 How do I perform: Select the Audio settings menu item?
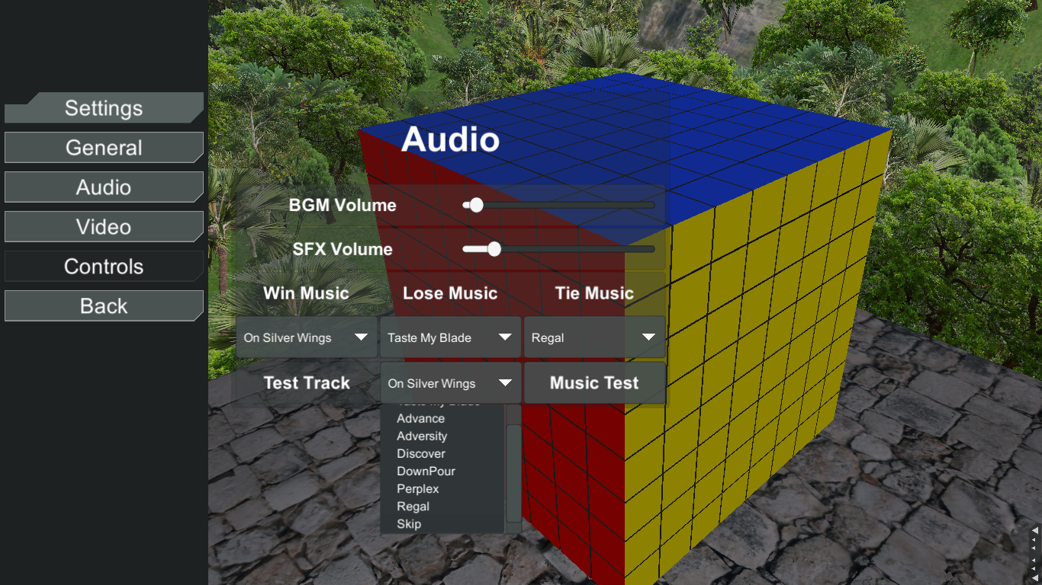104,187
